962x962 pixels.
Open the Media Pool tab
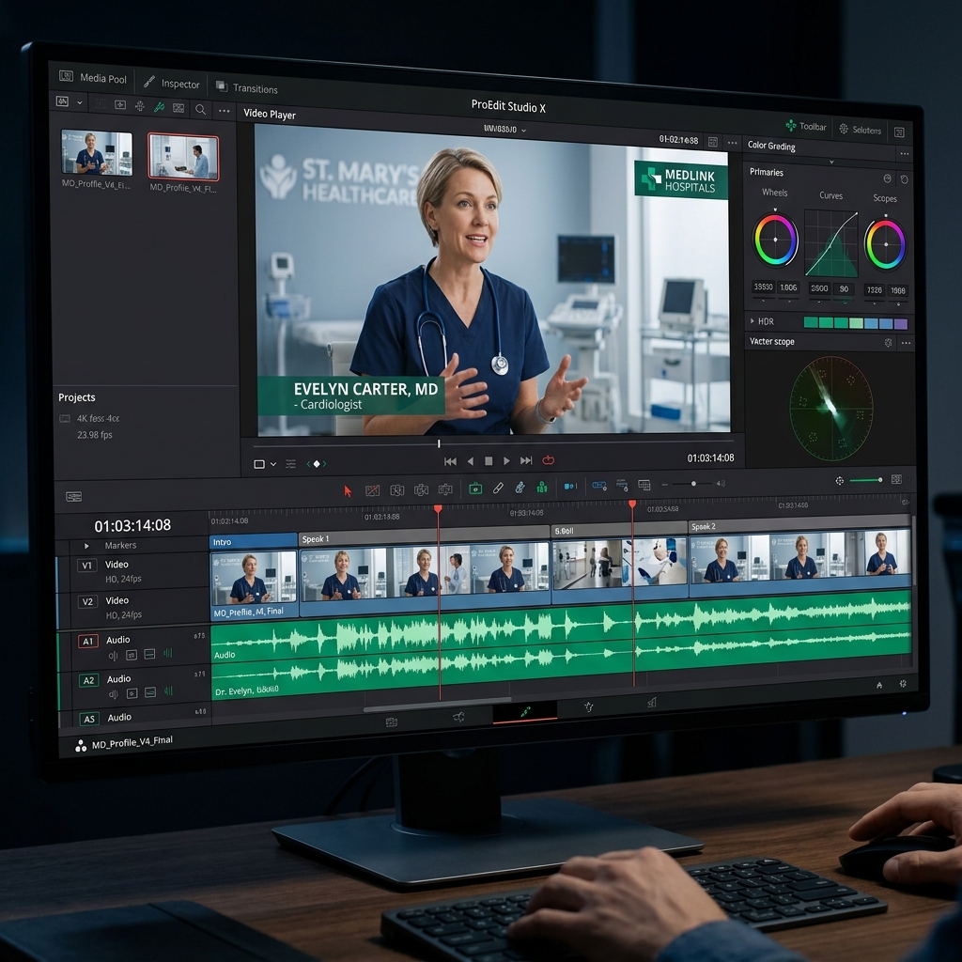tap(93, 77)
